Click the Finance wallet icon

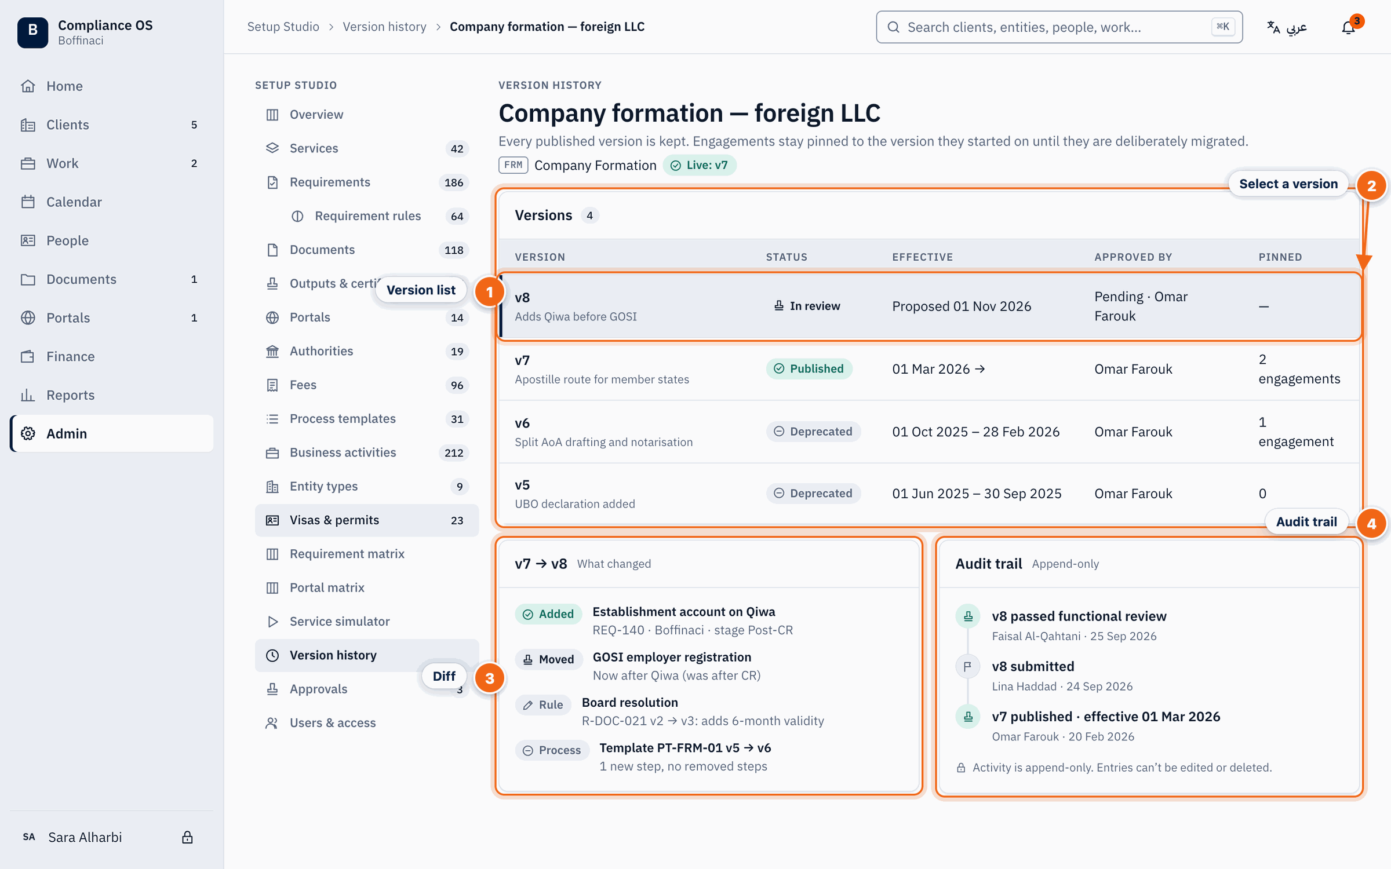28,356
